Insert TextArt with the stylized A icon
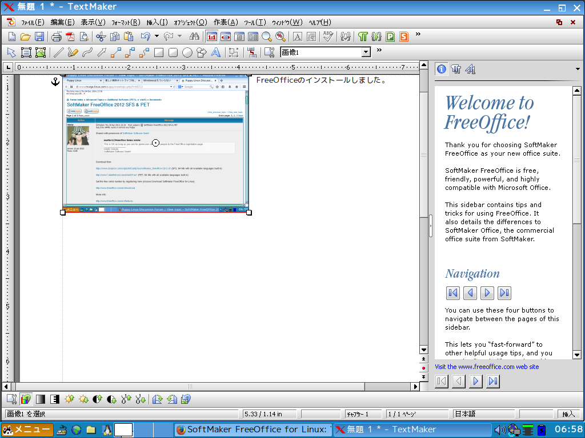585x438 pixels. [x=215, y=52]
